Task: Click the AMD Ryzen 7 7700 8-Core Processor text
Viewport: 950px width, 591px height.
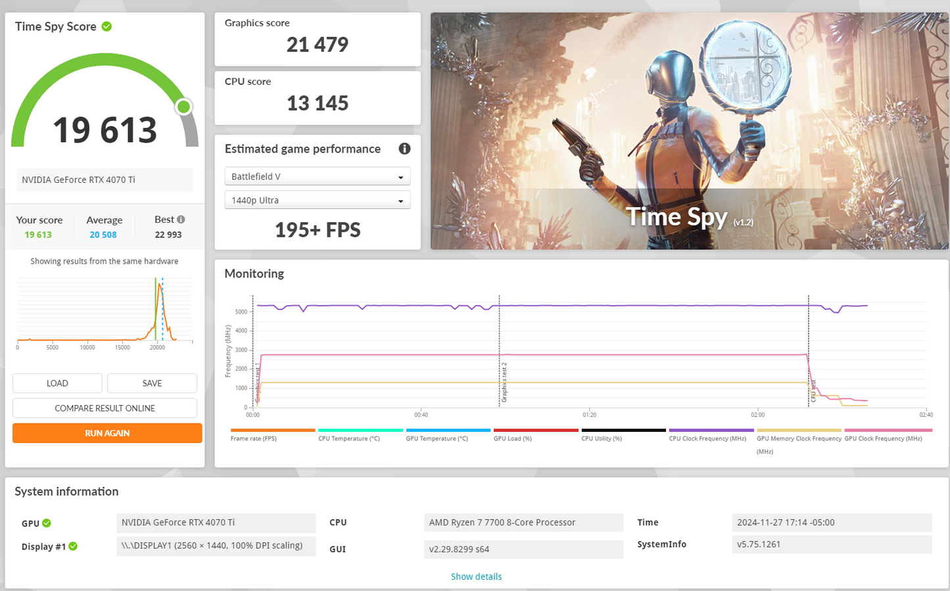Action: coord(502,523)
